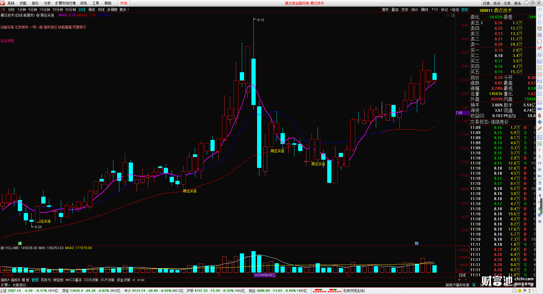Open the 跟庄买进 indicator dropdown circle
This screenshot has width=543, height=294.
(x=38, y=15)
